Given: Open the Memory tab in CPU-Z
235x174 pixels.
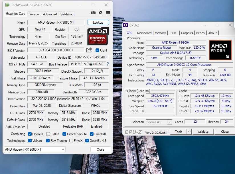Looking at the screenshot, I should click(x=160, y=33).
